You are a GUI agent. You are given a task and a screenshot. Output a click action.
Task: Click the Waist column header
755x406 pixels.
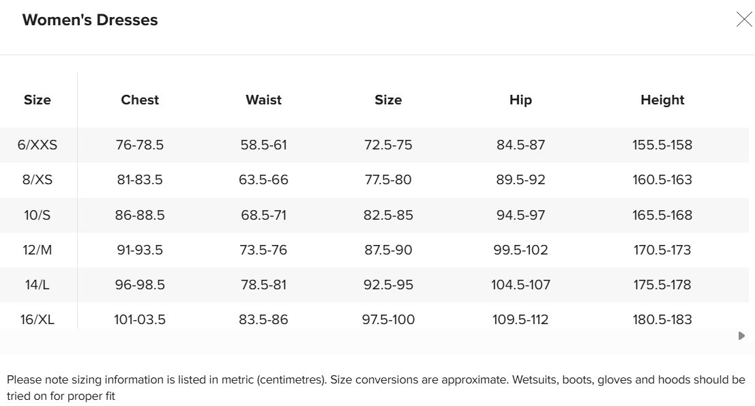tap(263, 100)
